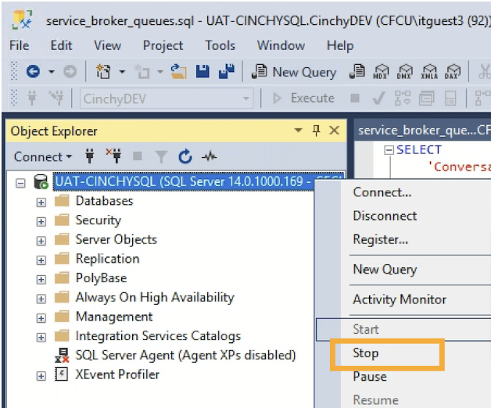Image resolution: width=491 pixels, height=408 pixels.
Task: Expand the Management folder node
Action: 41,318
